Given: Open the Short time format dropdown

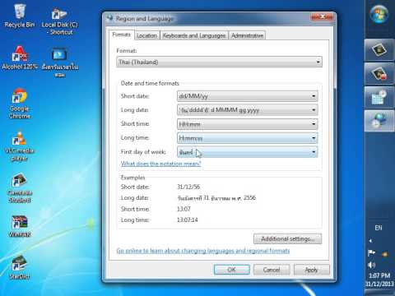Looking at the screenshot, I should coord(248,124).
